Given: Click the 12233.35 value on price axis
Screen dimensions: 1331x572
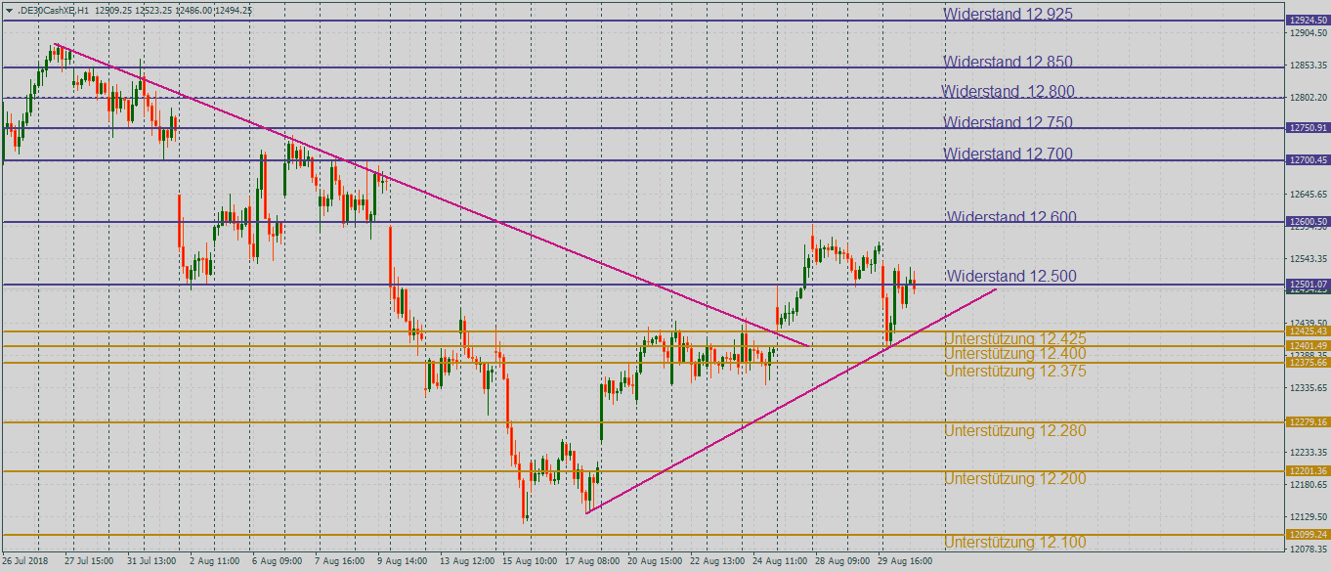Looking at the screenshot, I should coord(1309,453).
